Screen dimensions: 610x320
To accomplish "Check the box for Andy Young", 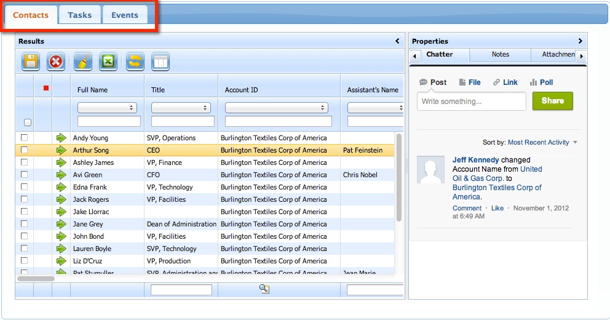I will (25, 138).
